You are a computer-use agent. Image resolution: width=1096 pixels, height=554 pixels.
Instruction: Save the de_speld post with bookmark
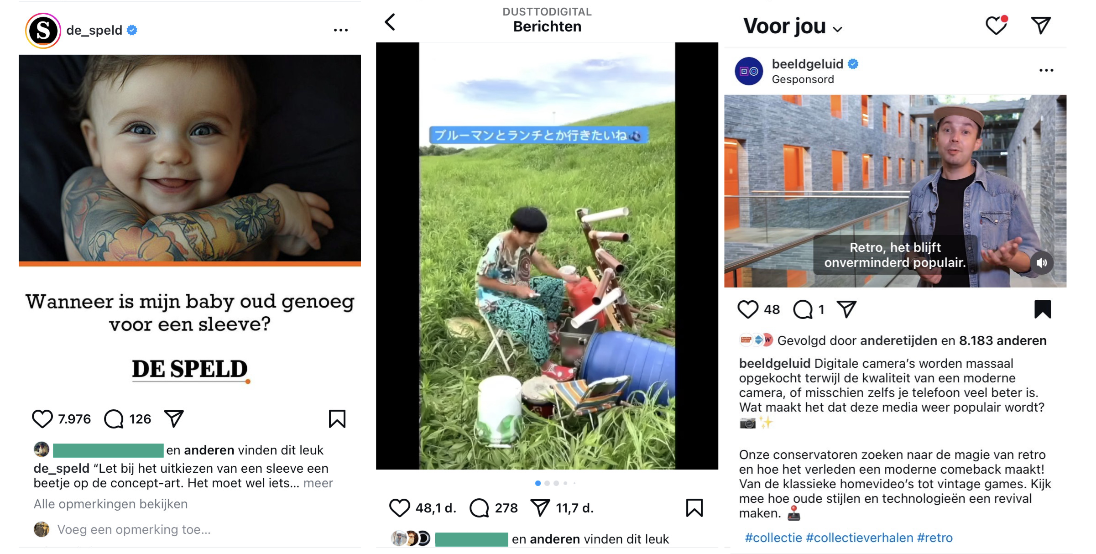(337, 418)
